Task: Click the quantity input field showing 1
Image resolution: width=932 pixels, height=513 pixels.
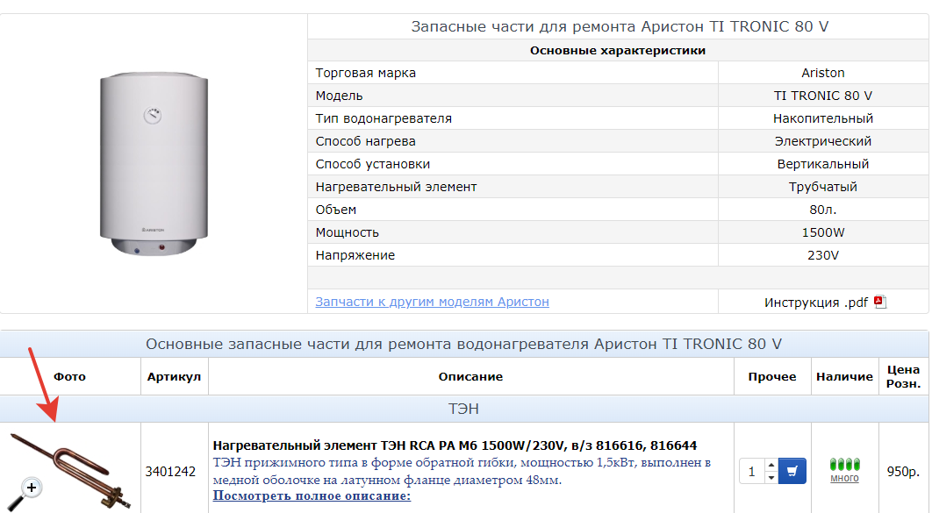Action: coord(752,472)
